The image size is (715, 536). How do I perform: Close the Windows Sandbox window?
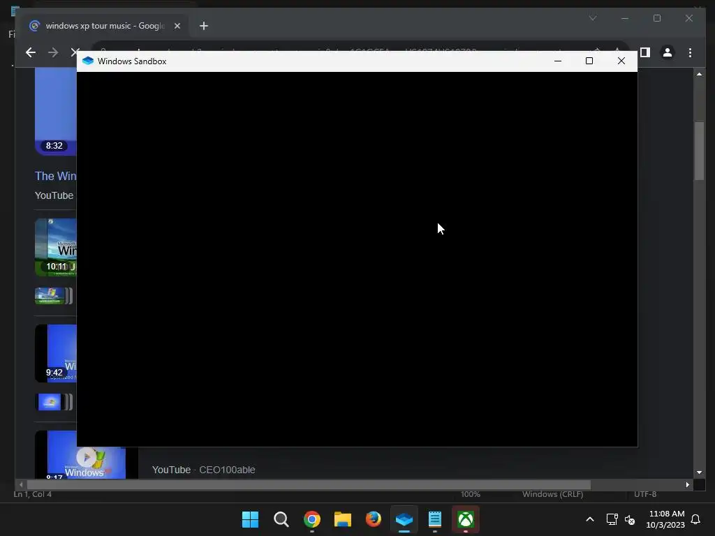coord(621,61)
